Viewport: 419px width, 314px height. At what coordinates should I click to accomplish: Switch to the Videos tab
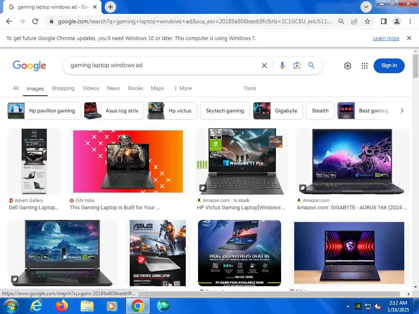coord(91,88)
